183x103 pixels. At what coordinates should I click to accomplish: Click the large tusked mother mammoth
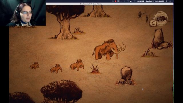coord(109,49)
